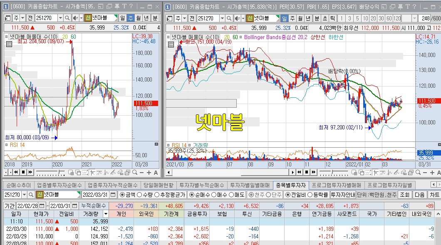The height and width of the screenshot is (245, 441).
Task: Click speaker sound icon in right chart toolbar
Action: (237, 19)
